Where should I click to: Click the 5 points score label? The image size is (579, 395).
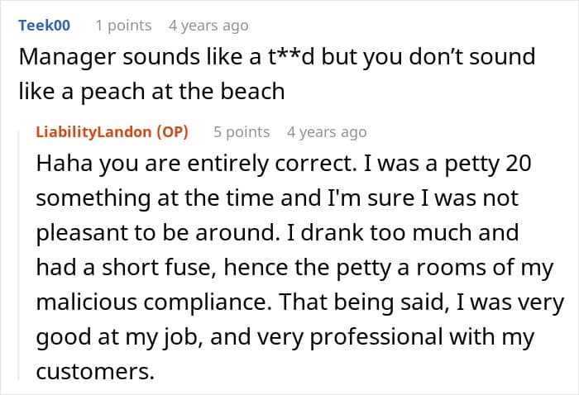[x=242, y=132]
